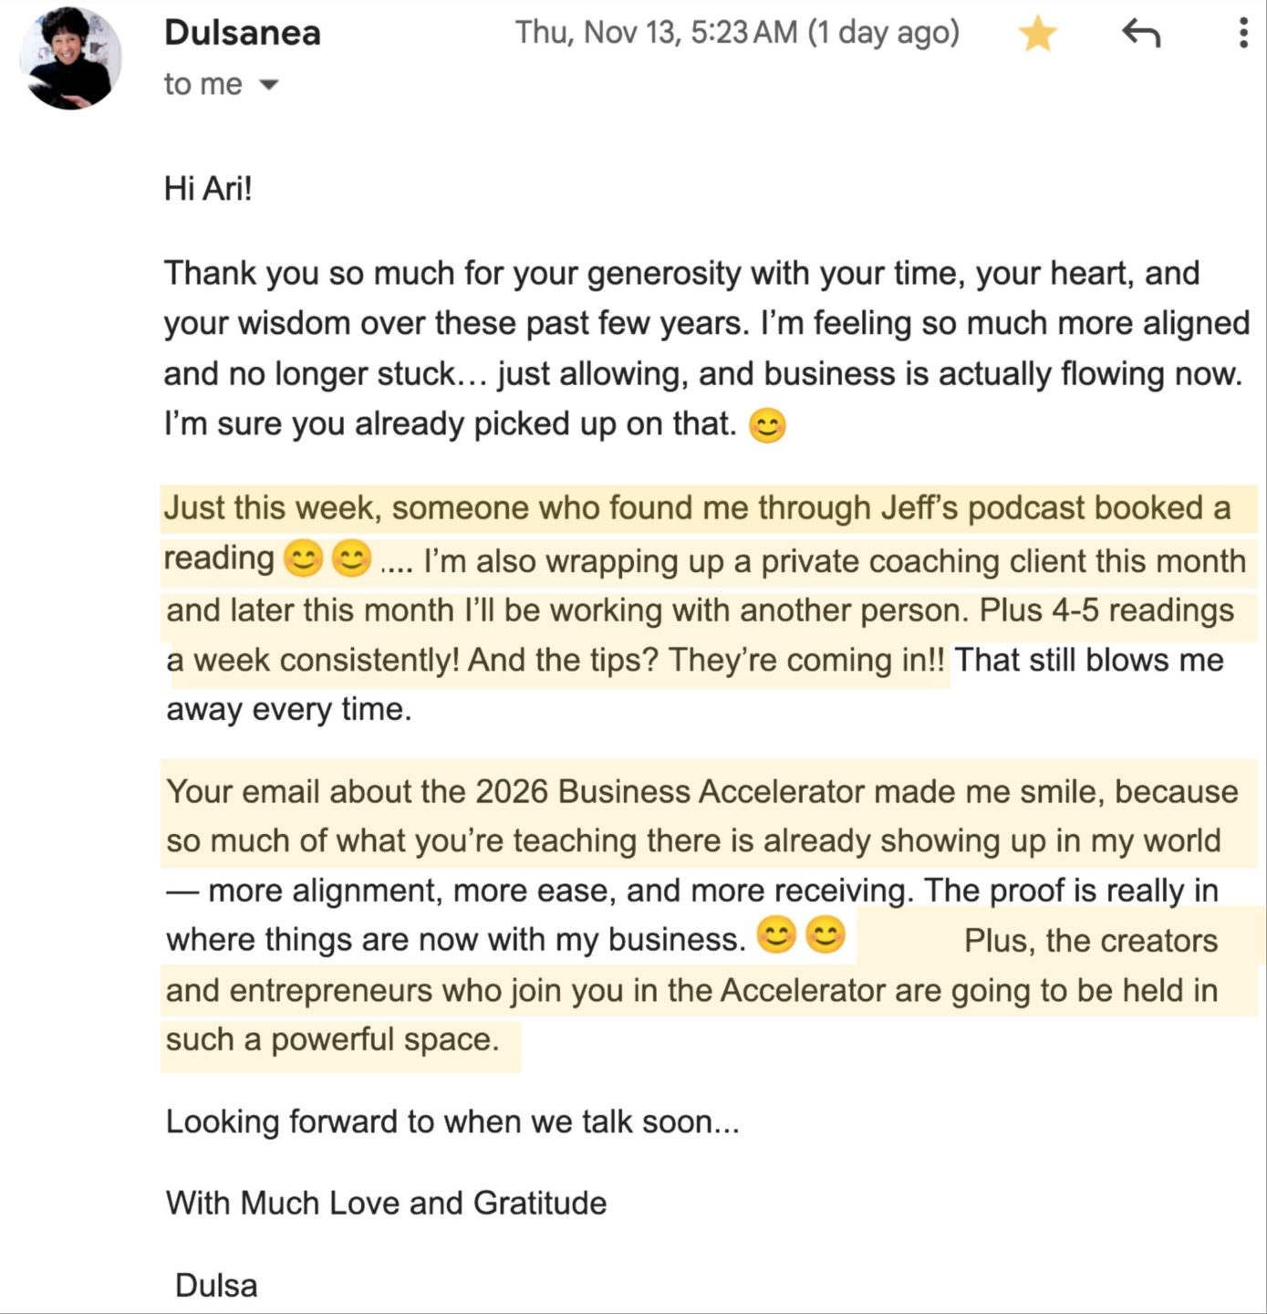Click the first smiley after "reading"
The image size is (1267, 1314).
pyautogui.click(x=304, y=558)
